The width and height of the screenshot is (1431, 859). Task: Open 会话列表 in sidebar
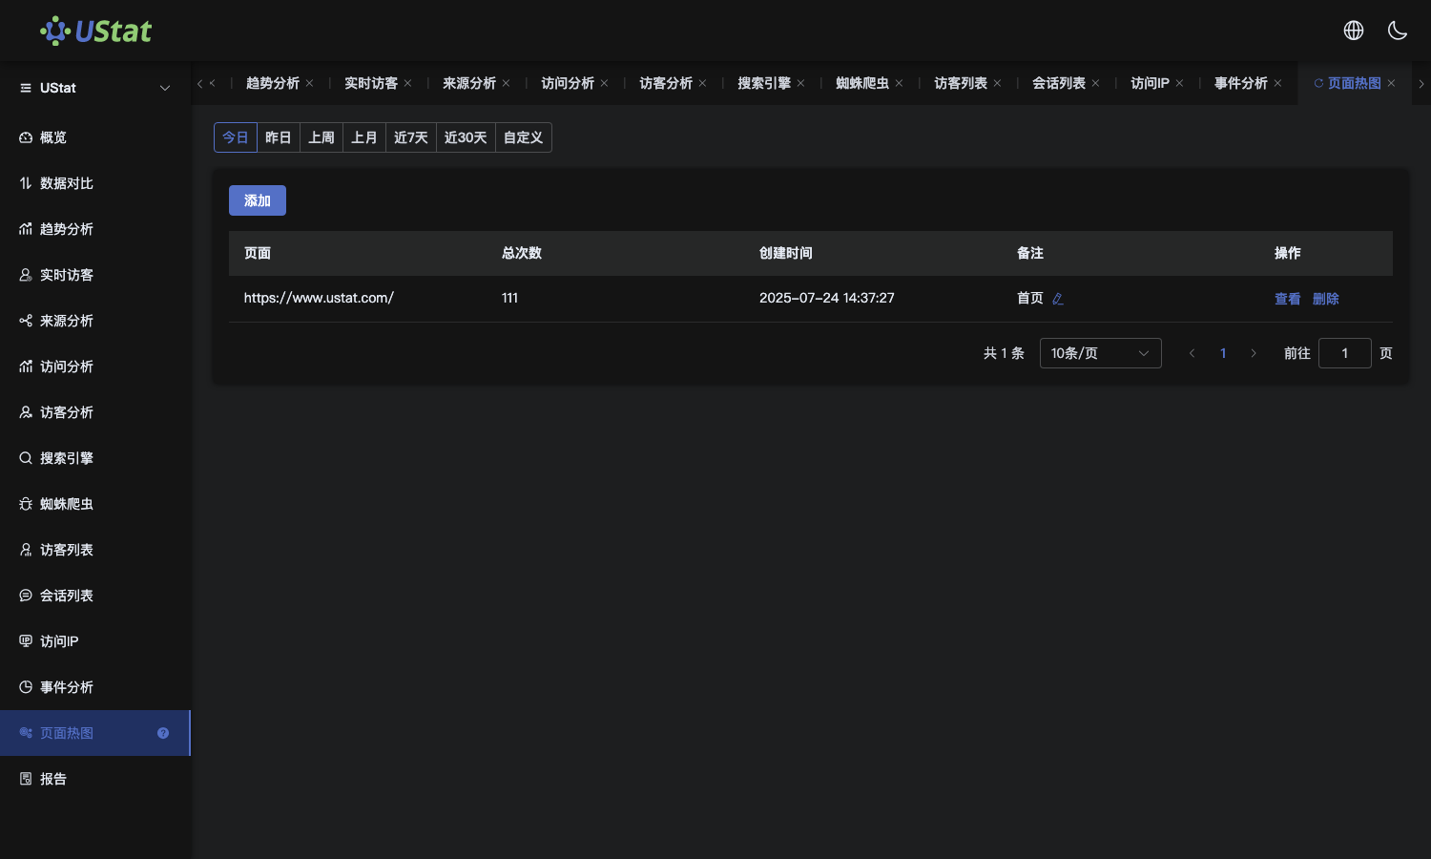[x=95, y=596]
